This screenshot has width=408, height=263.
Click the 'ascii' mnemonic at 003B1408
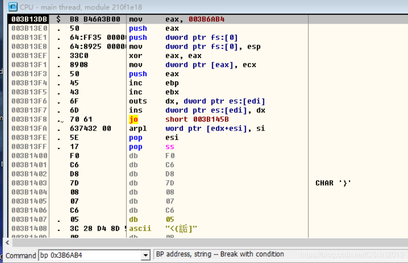140,228
